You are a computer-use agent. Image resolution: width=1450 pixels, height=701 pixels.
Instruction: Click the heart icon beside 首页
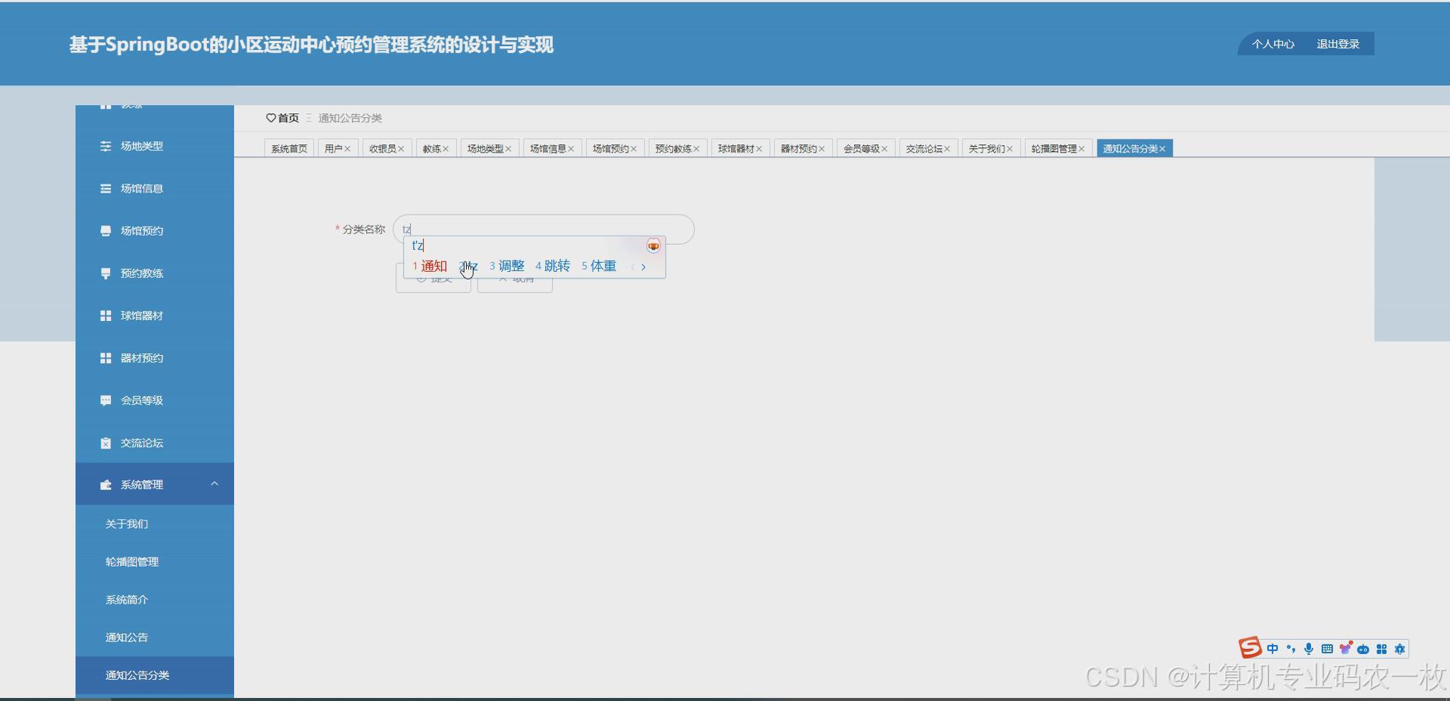tap(270, 118)
